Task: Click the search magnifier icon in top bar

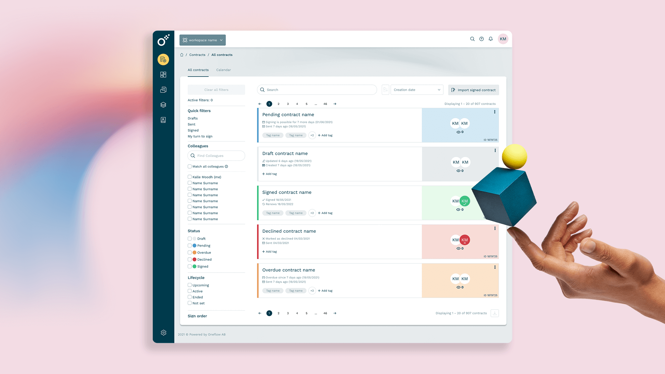Action: click(472, 39)
